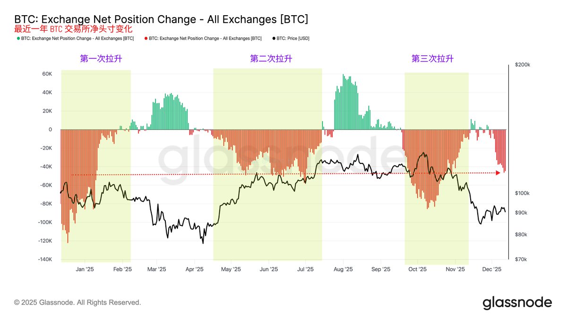567x319 pixels.
Task: Click the red legend dot for net position change
Action: tap(145, 38)
